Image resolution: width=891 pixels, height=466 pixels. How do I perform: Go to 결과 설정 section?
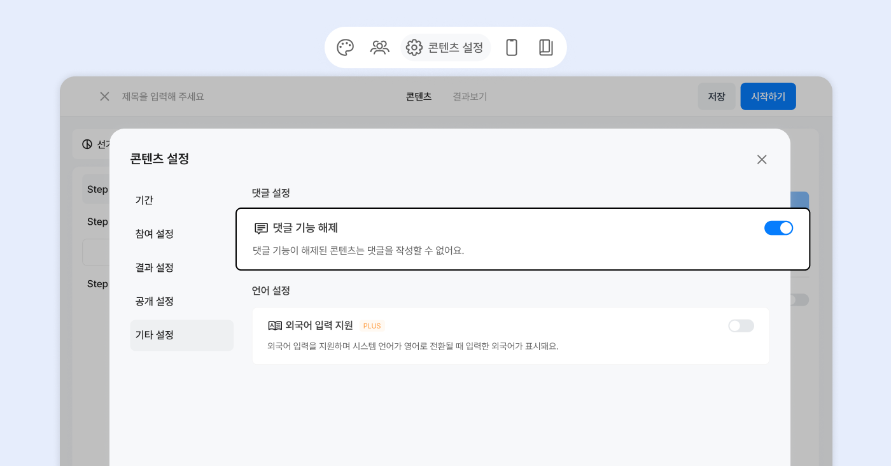coord(155,268)
